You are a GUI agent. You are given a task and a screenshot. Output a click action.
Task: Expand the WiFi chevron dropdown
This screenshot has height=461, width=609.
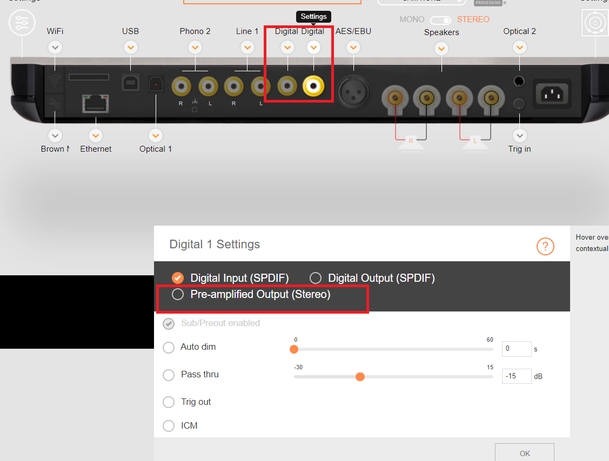[x=55, y=48]
